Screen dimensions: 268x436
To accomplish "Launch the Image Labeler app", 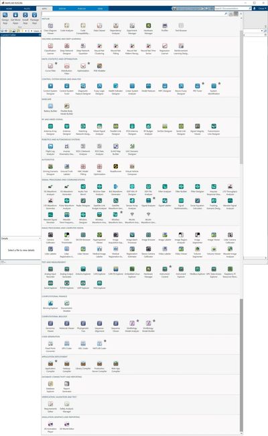I will coord(165,236).
